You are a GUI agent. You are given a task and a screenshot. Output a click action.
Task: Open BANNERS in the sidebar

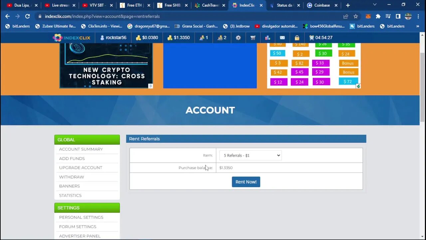(70, 186)
